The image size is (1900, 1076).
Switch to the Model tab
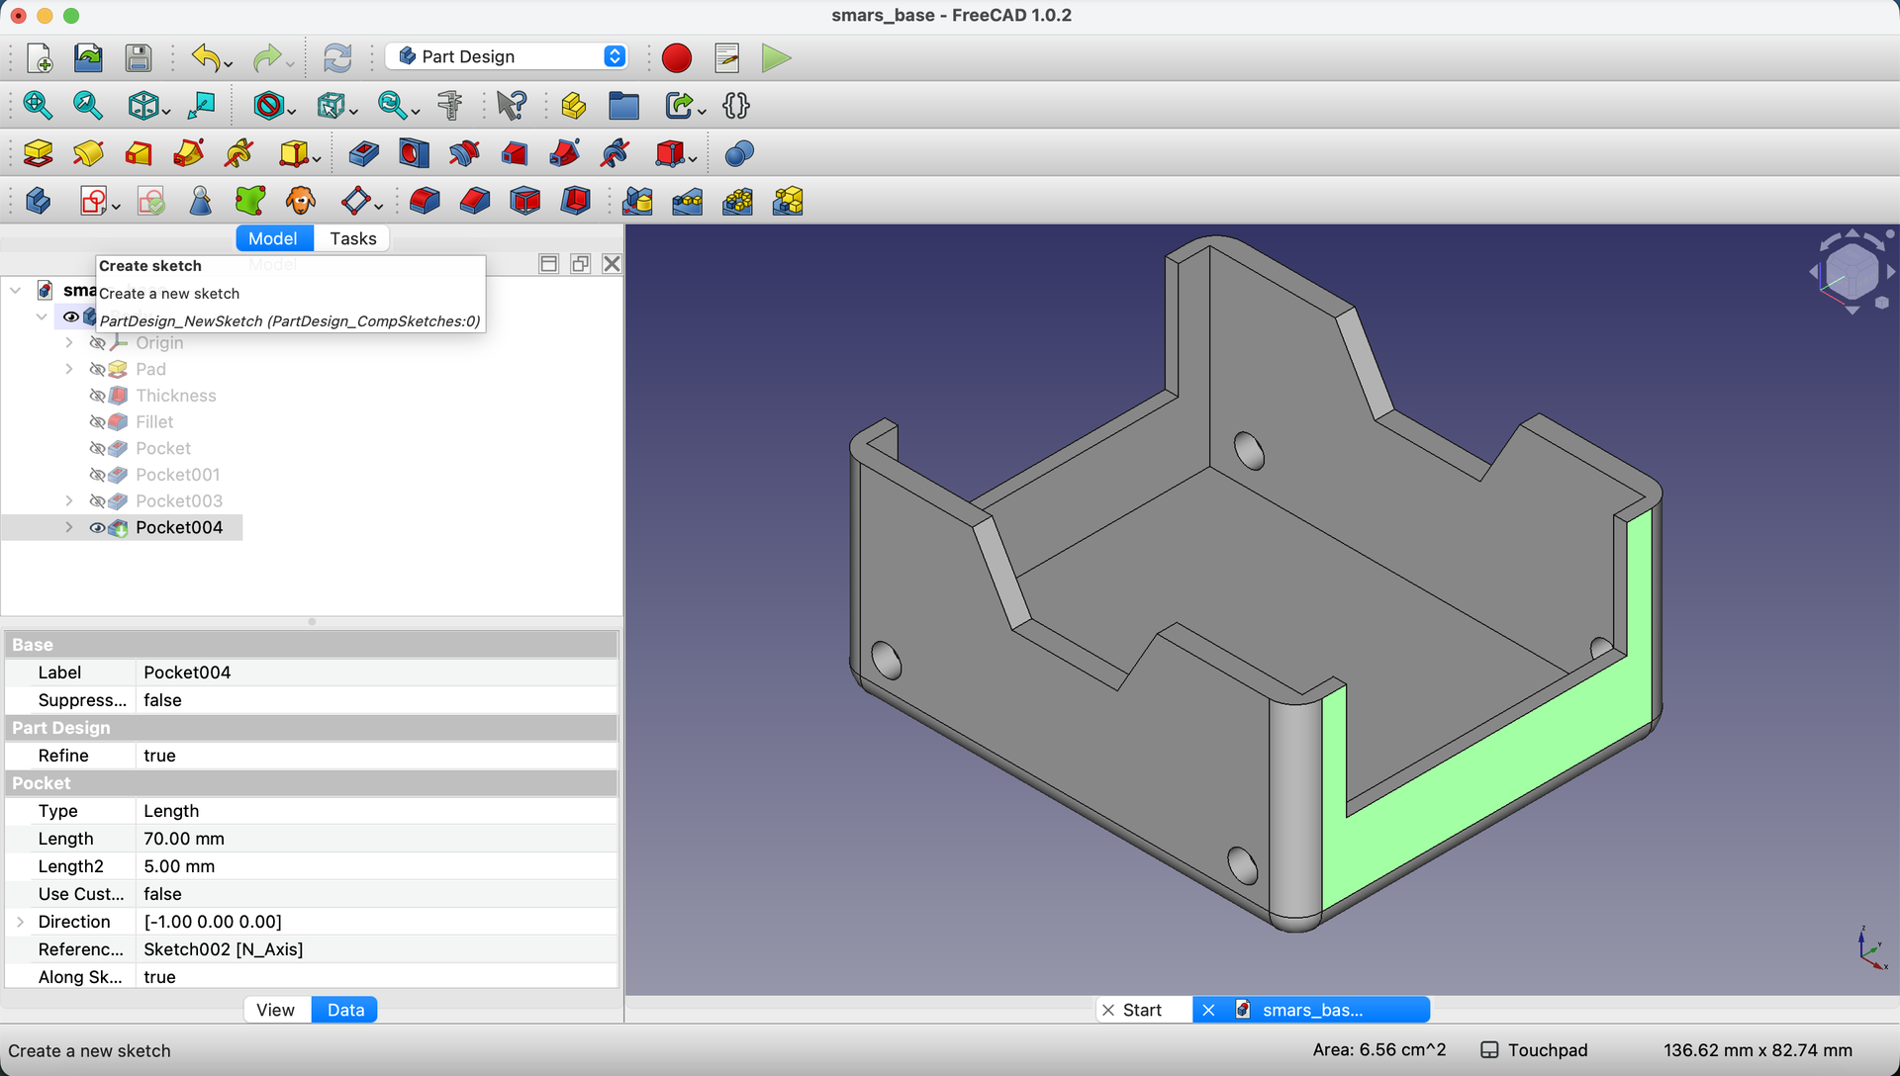click(x=272, y=238)
